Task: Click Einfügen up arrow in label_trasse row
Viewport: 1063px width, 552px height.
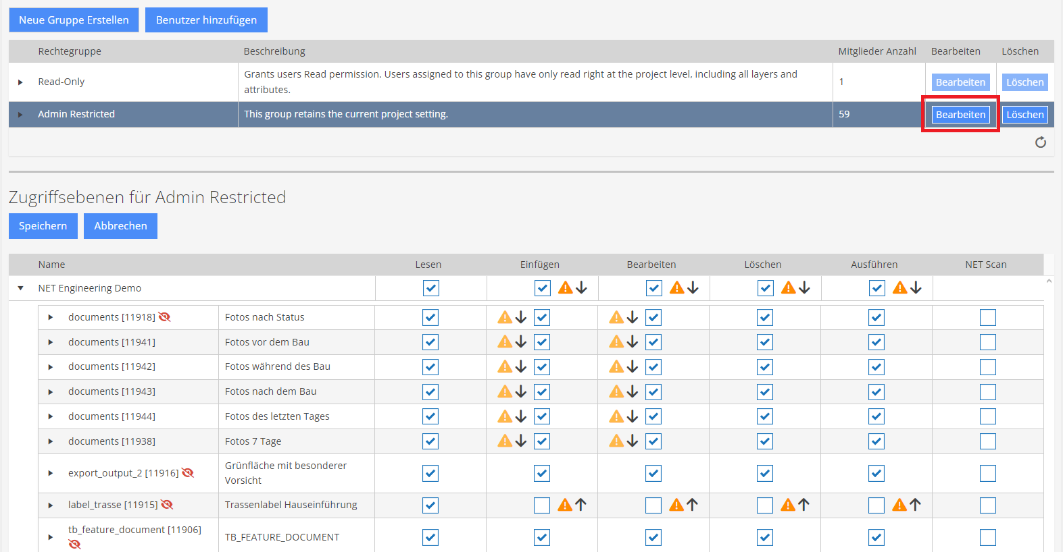Action: tap(580, 505)
